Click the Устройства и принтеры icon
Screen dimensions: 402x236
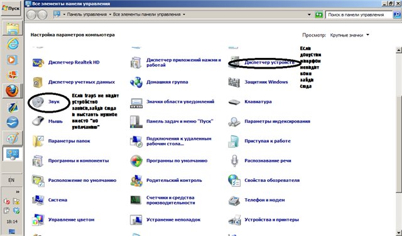click(x=234, y=220)
